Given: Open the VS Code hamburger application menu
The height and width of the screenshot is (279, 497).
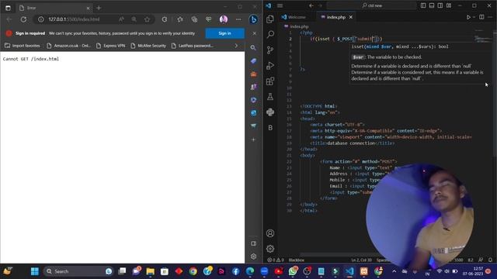Looking at the screenshot, I should coord(280,5).
